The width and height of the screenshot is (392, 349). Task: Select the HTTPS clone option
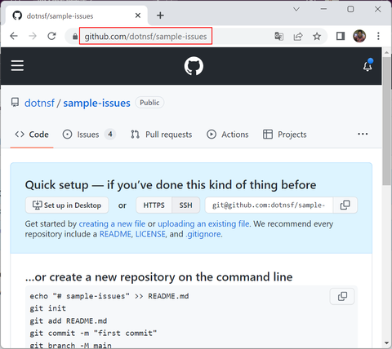click(x=154, y=205)
